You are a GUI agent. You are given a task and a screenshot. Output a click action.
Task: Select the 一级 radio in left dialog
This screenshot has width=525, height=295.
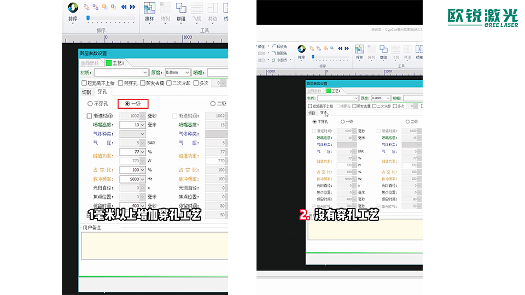tap(127, 104)
